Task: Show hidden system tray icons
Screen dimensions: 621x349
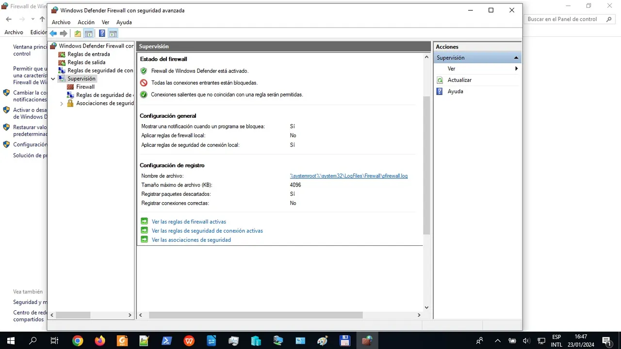Action: click(497, 341)
